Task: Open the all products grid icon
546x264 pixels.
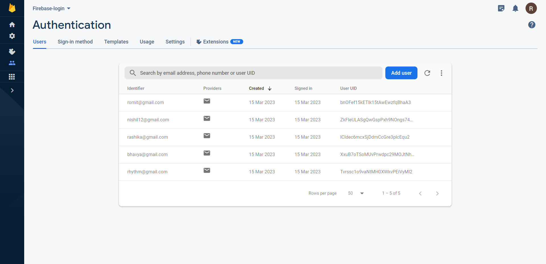Action: 12,76
